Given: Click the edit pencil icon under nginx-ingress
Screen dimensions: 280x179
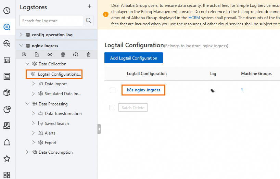Looking at the screenshot, I should coord(37,54).
